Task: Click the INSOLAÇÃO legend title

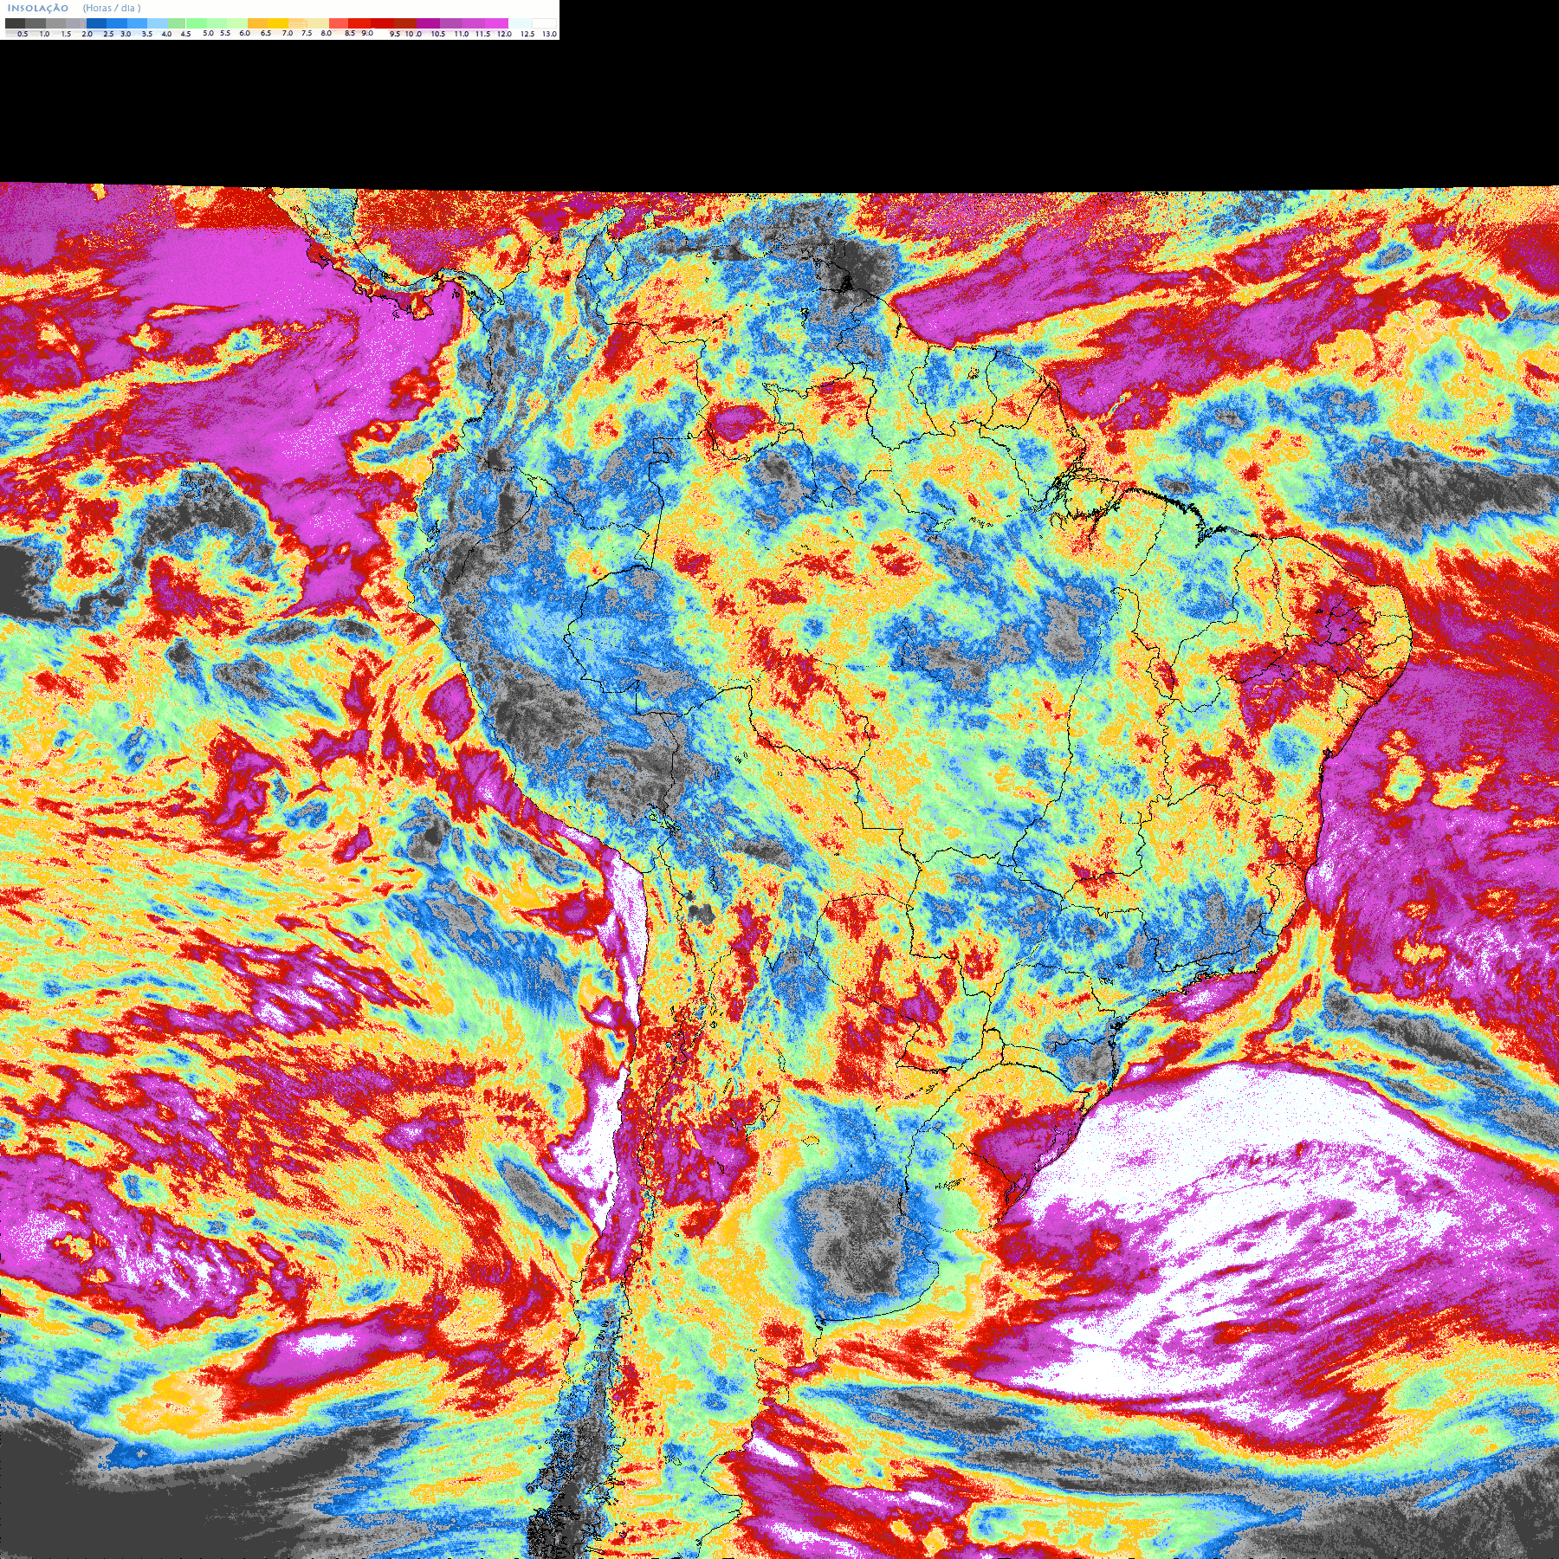Action: point(38,8)
